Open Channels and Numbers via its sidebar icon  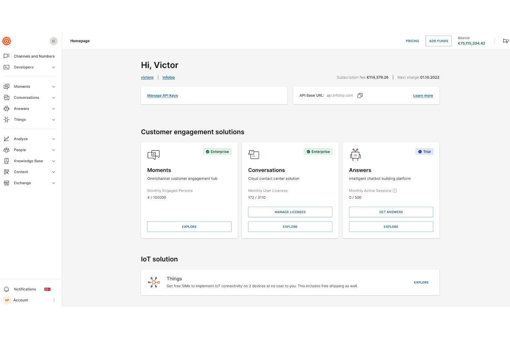point(7,56)
